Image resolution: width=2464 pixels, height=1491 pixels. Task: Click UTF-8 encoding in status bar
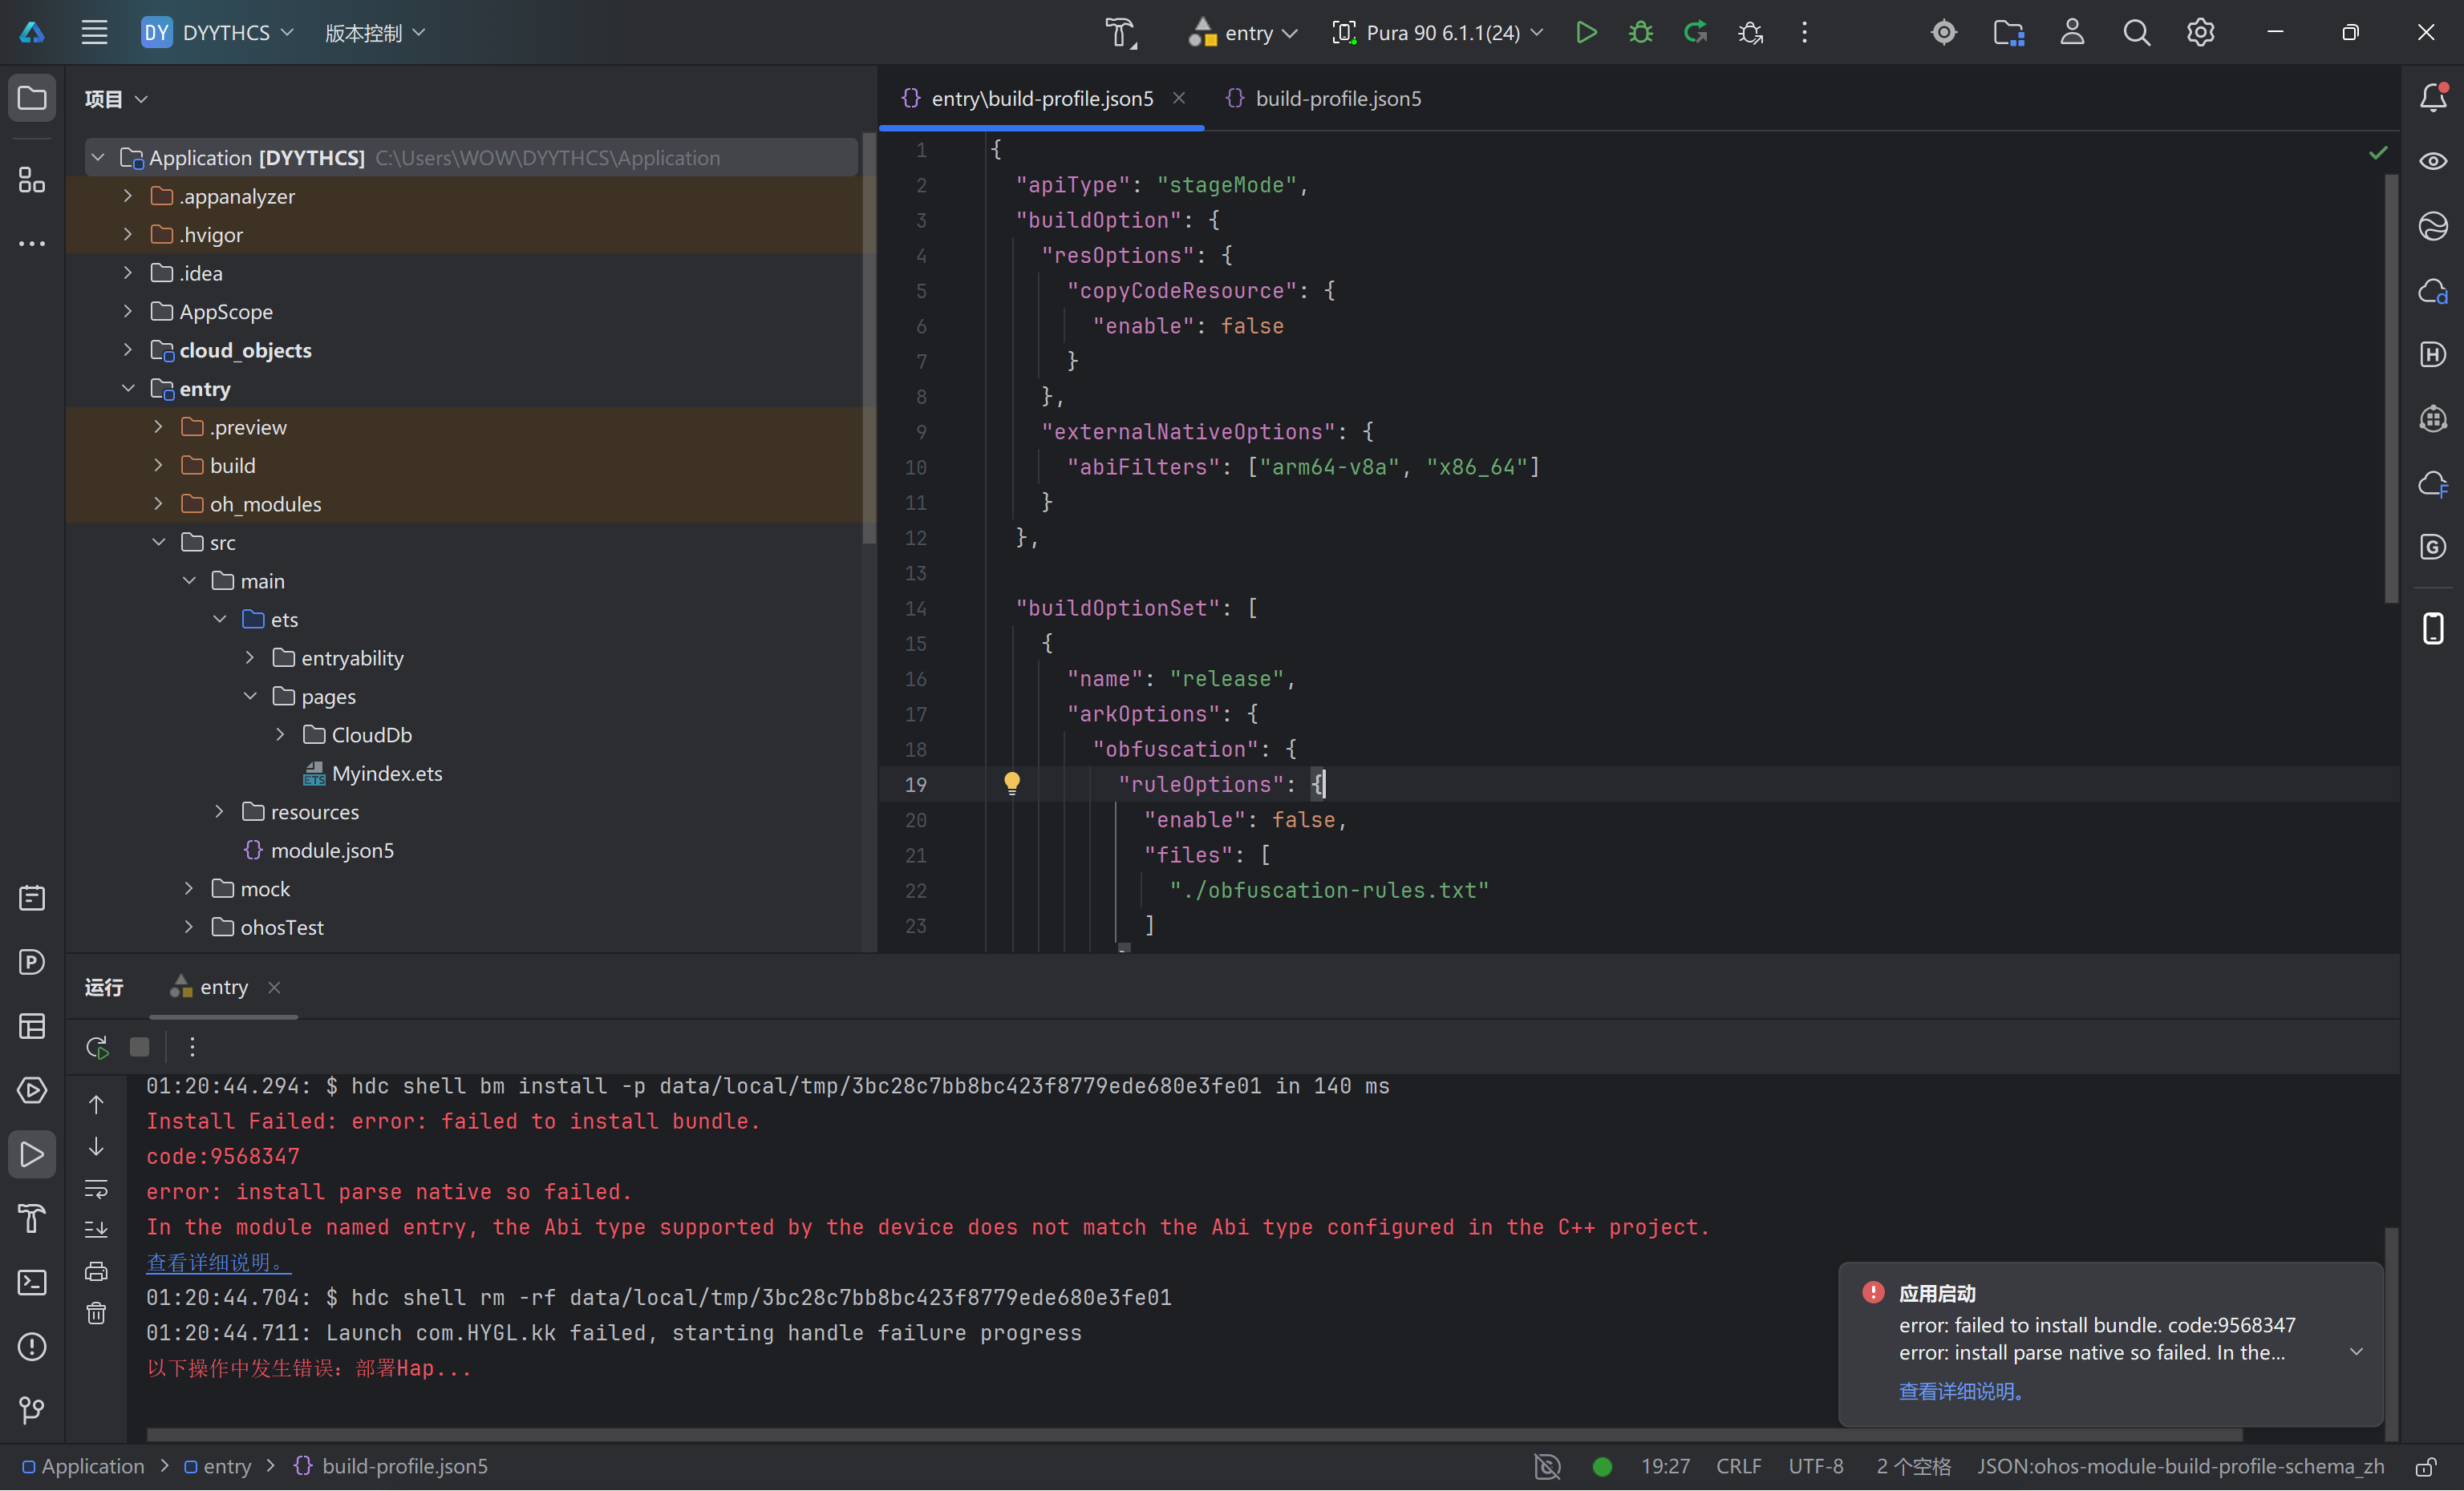[1816, 1466]
